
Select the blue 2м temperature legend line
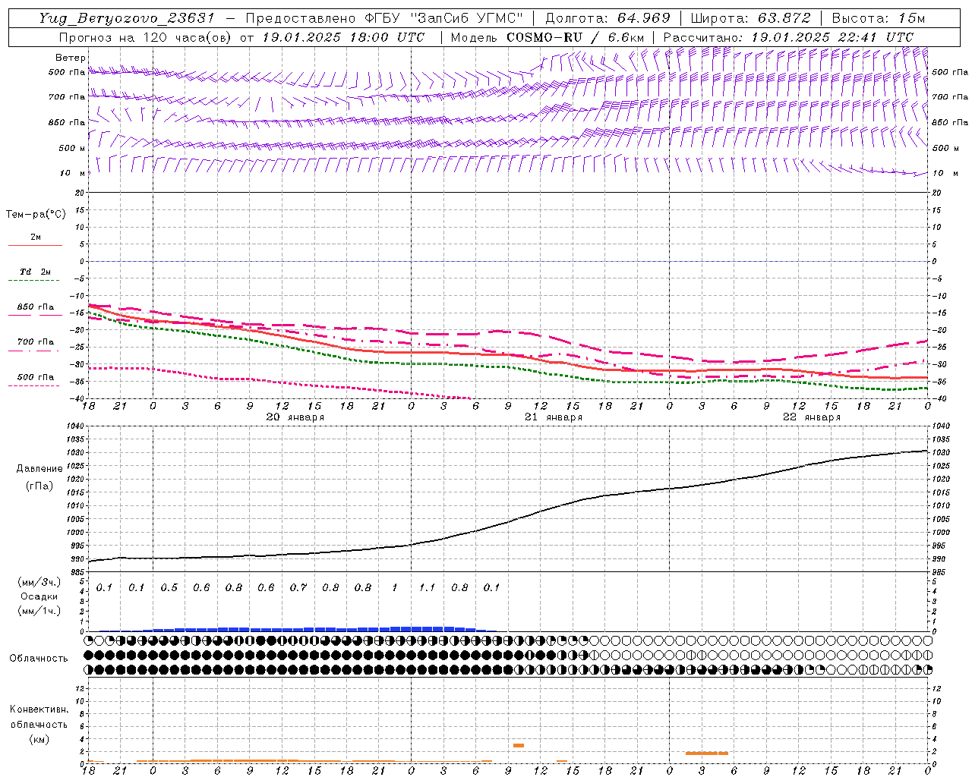coord(35,245)
